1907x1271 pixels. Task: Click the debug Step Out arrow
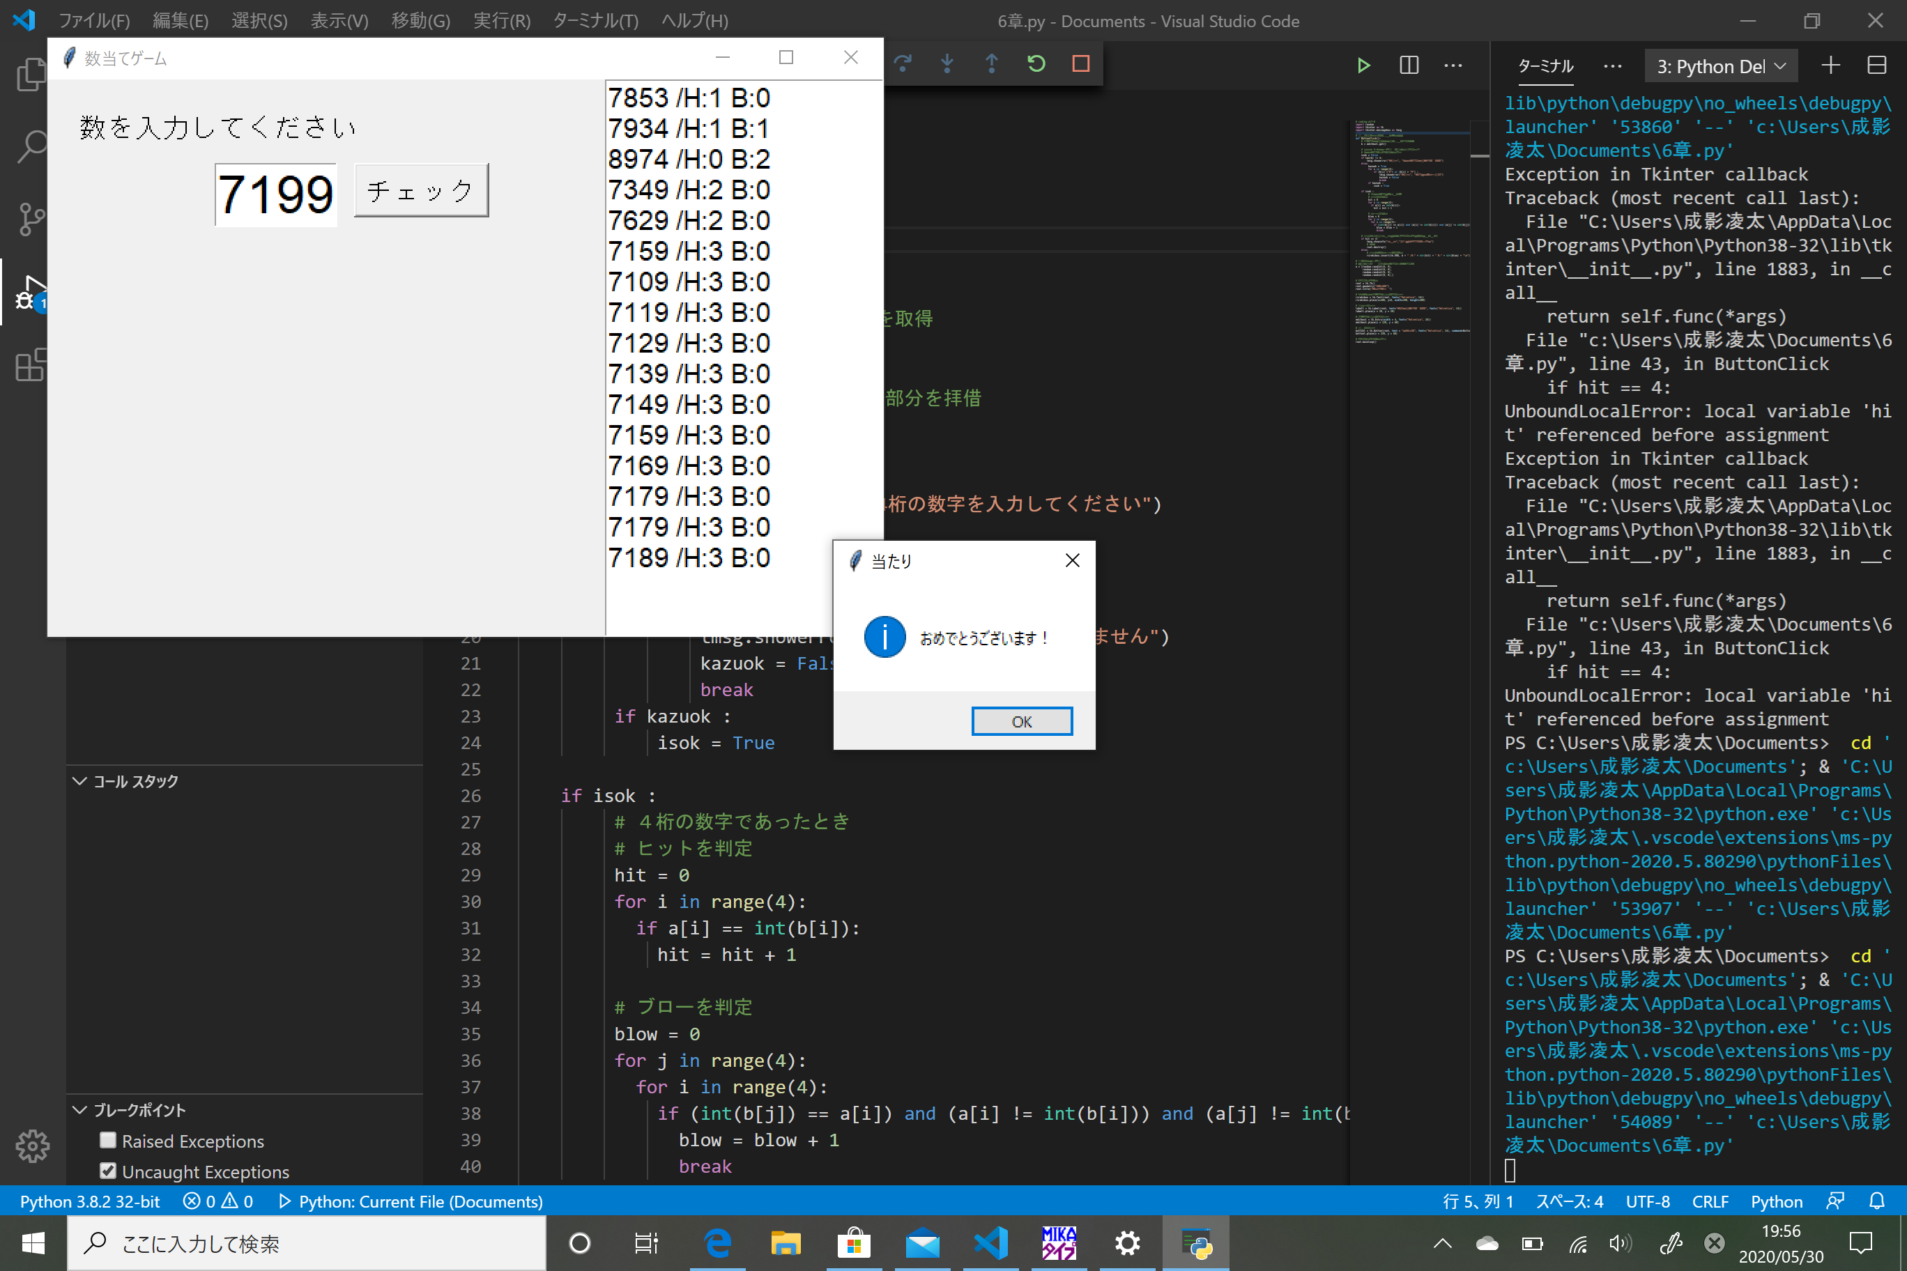click(991, 64)
